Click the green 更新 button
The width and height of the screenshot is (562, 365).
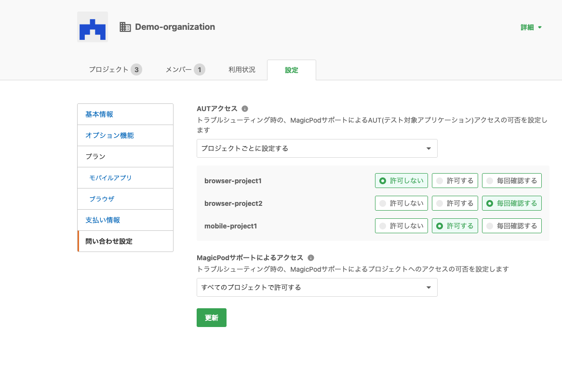(x=212, y=317)
